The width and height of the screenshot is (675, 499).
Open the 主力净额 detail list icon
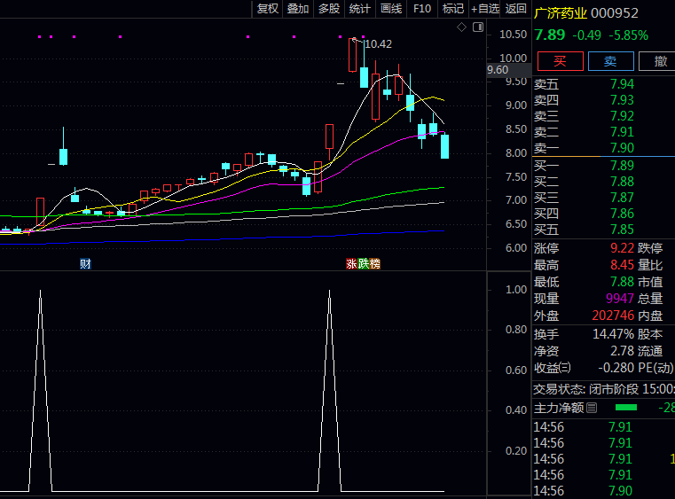[x=592, y=408]
